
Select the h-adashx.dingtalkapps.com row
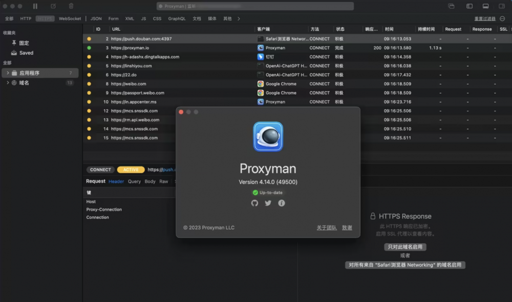297,57
